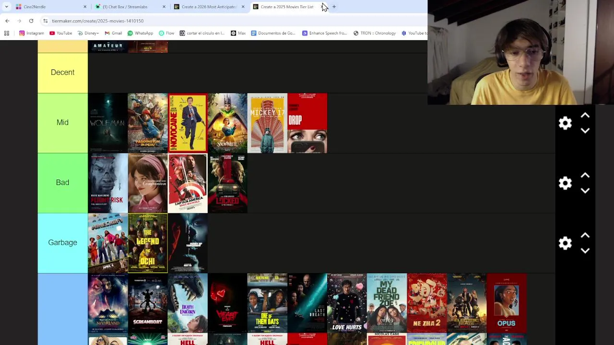The image size is (614, 345).
Task: Click the address bar URL field
Action: [235, 21]
